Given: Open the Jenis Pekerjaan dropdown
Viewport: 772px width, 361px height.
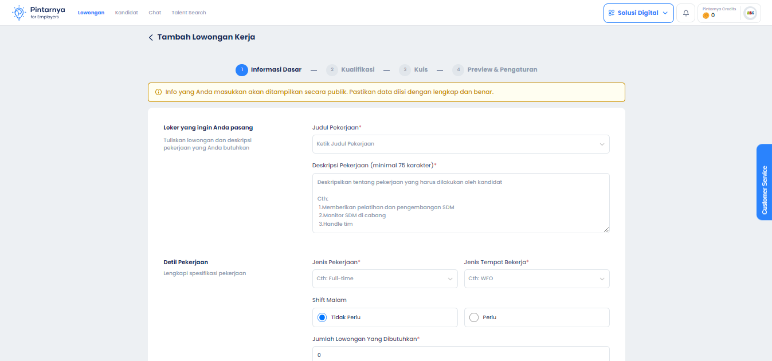Looking at the screenshot, I should [385, 278].
